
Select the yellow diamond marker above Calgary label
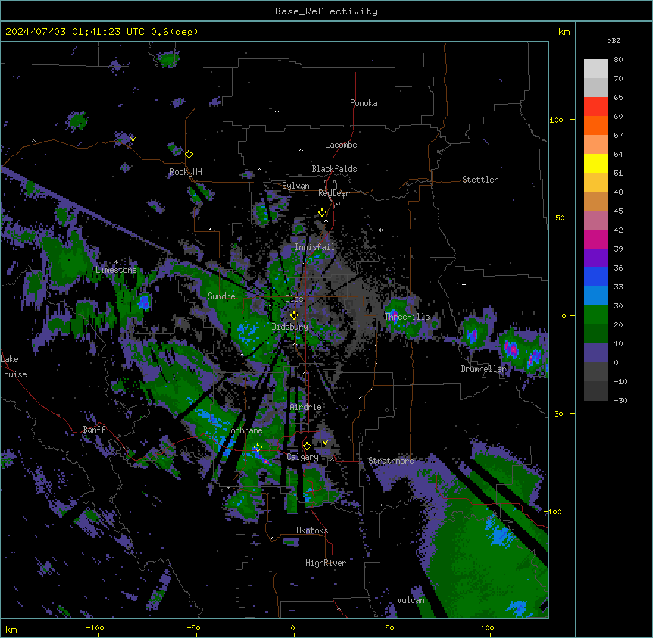(x=307, y=446)
